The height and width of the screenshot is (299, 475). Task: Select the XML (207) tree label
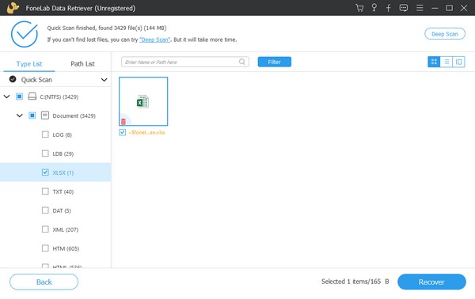[x=66, y=229]
